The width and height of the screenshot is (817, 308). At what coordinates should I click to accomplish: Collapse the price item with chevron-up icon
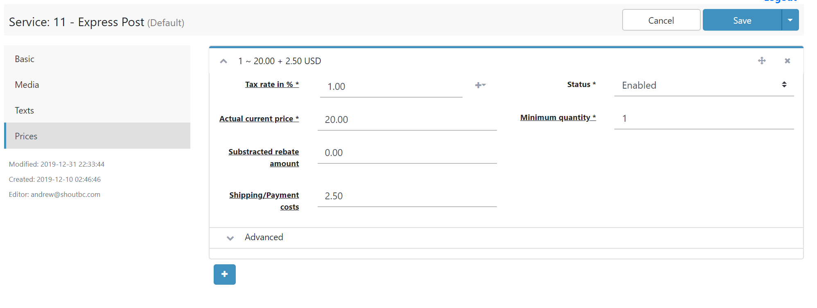[223, 61]
